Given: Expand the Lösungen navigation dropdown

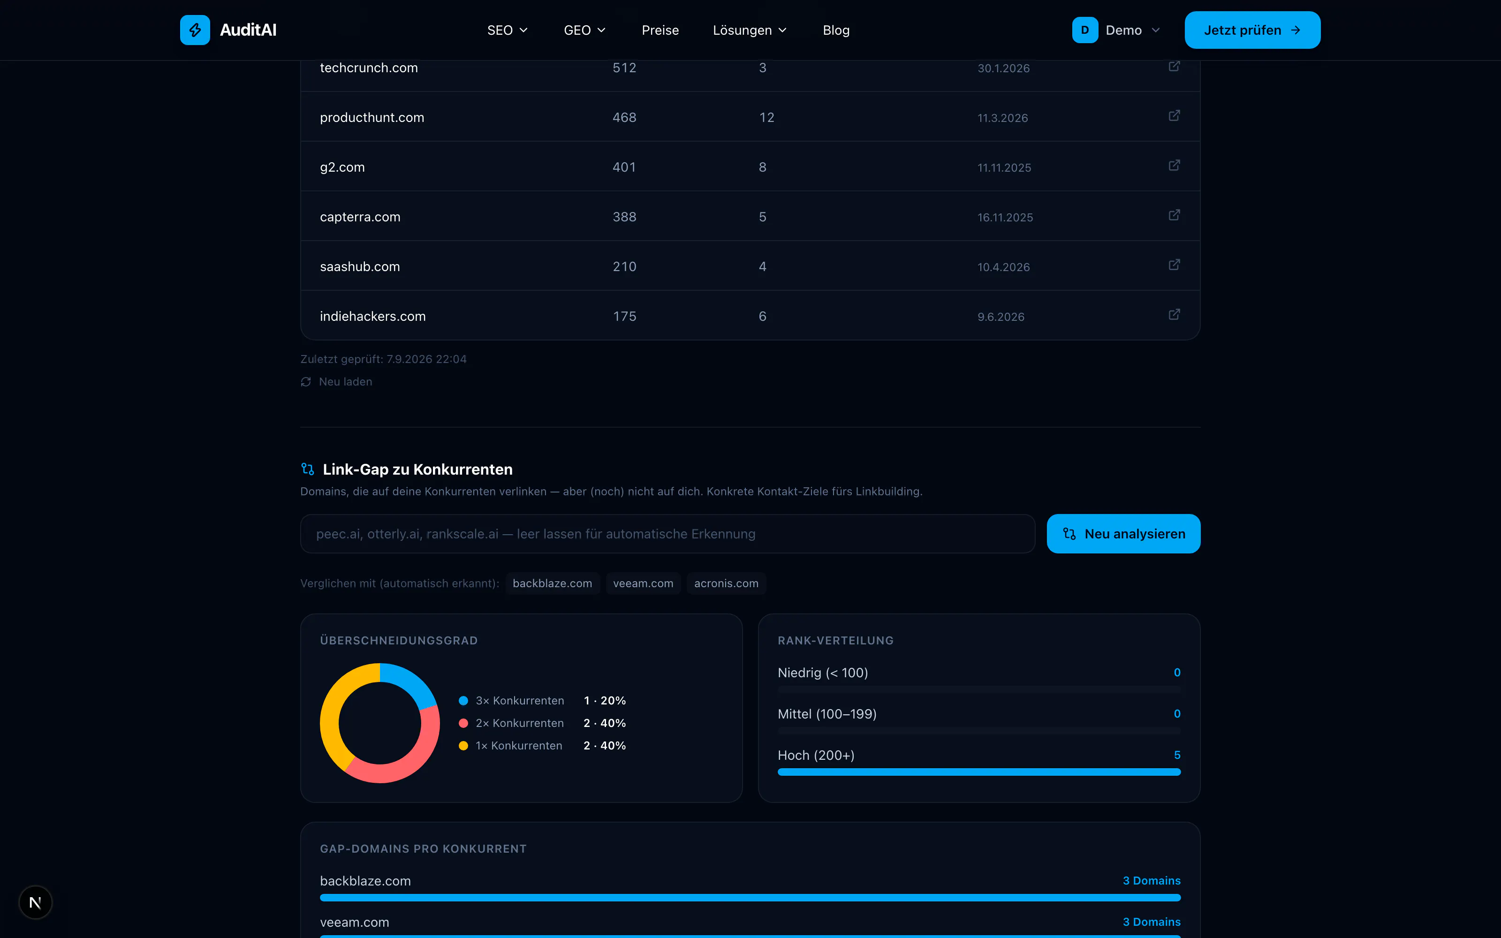Looking at the screenshot, I should [750, 30].
